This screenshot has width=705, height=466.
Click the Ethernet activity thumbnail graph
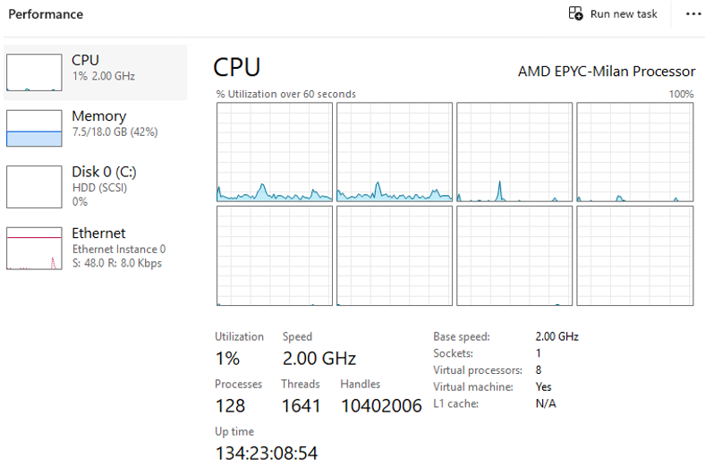(x=33, y=248)
